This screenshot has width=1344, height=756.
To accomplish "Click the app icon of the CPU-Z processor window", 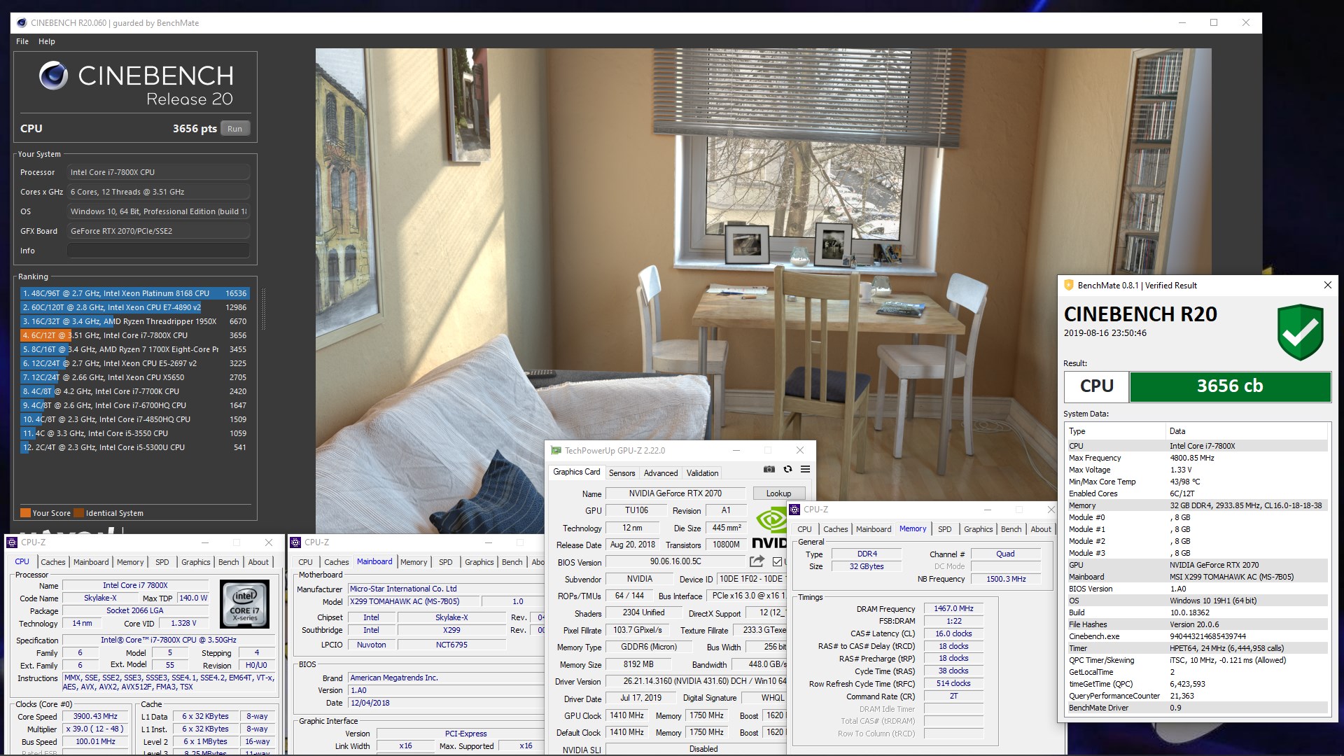I will (x=12, y=542).
